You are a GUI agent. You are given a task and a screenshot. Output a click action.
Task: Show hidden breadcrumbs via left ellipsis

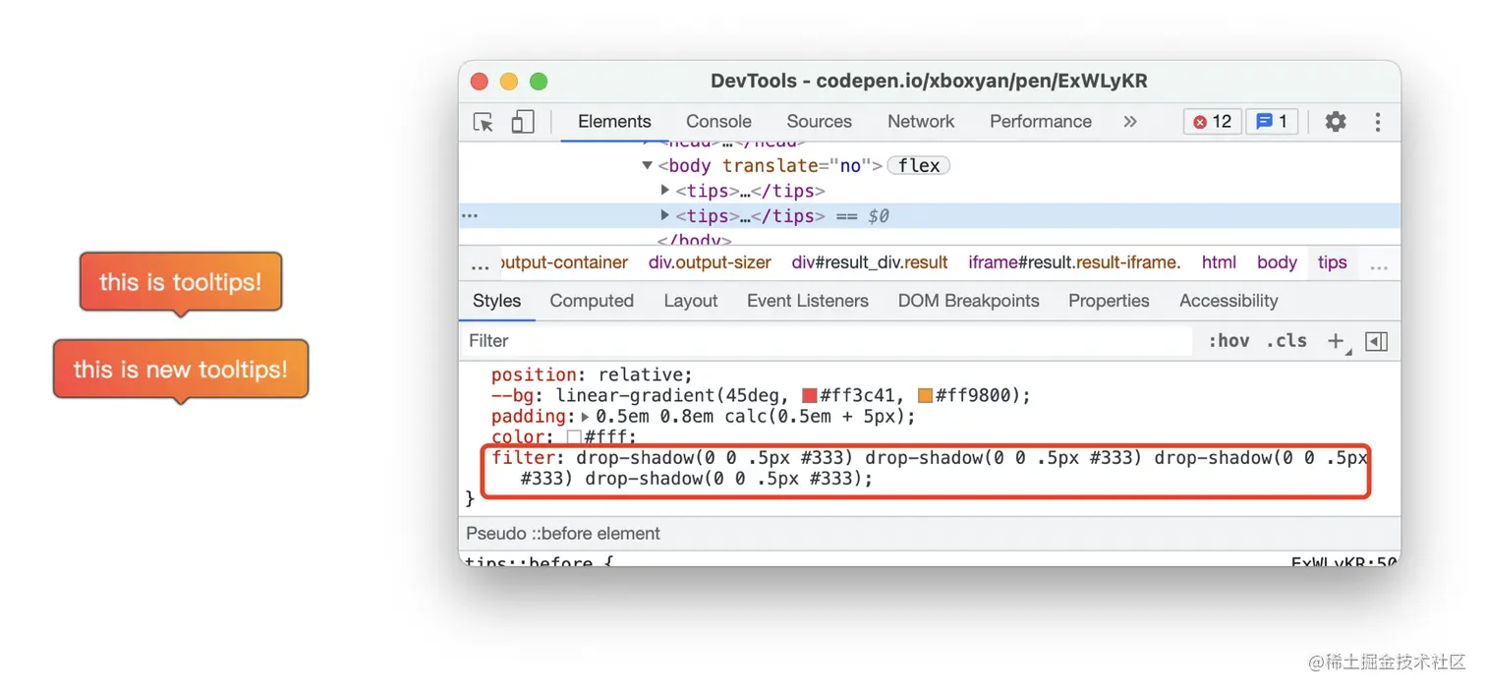click(x=480, y=265)
